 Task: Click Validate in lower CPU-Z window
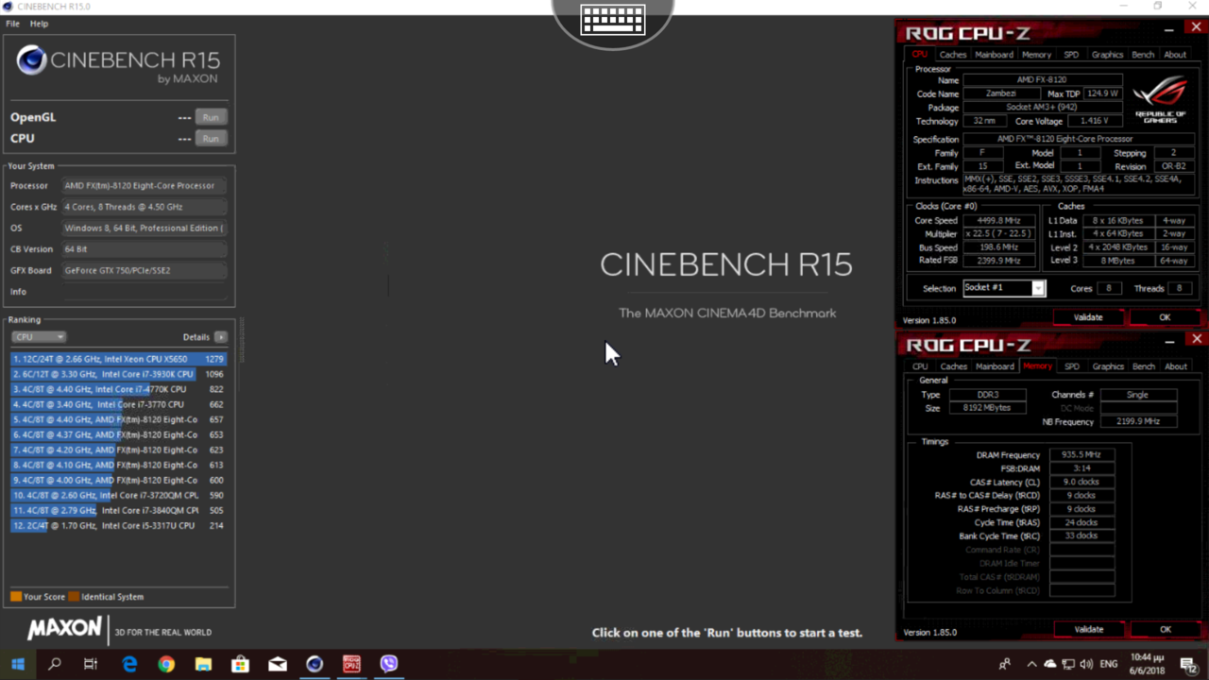[1089, 629]
